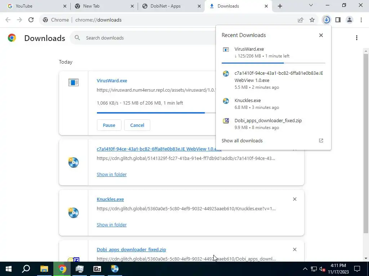Click the network tray icon
Image resolution: width=369 pixels, height=276 pixels.
pyautogui.click(x=314, y=269)
